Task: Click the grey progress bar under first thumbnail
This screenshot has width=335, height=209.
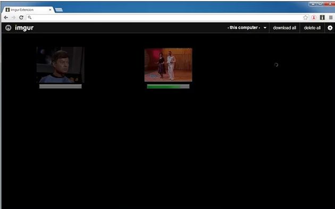Action: (x=60, y=86)
